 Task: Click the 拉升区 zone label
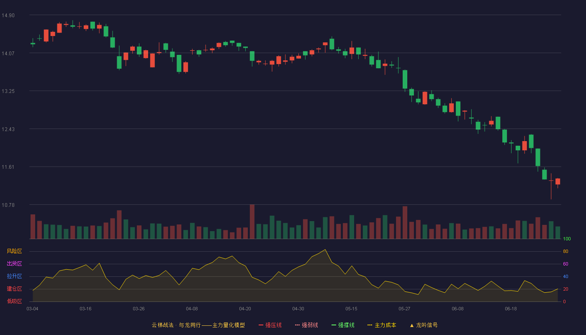tap(14, 276)
